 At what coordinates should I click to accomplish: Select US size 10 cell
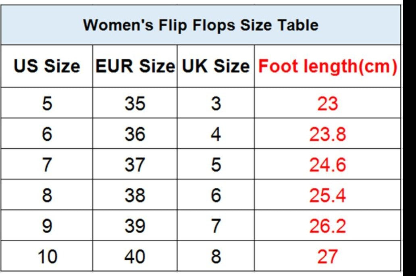click(47, 257)
